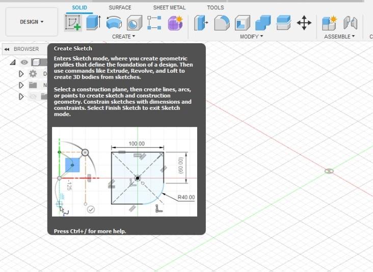Click the BROWSER panel header label
The height and width of the screenshot is (272, 373).
pos(26,49)
